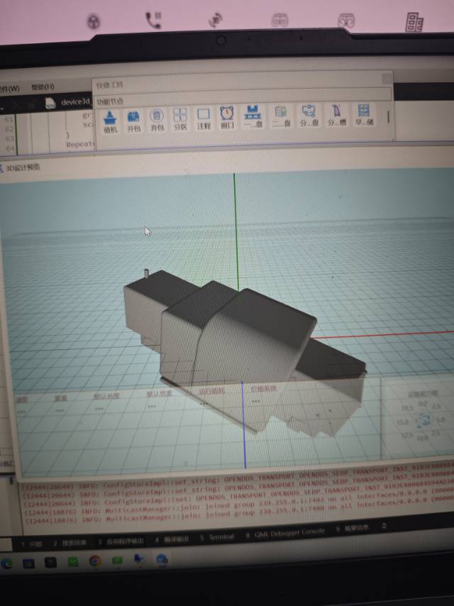Click the 借机 tool icon
This screenshot has width=454, height=606.
(x=110, y=117)
